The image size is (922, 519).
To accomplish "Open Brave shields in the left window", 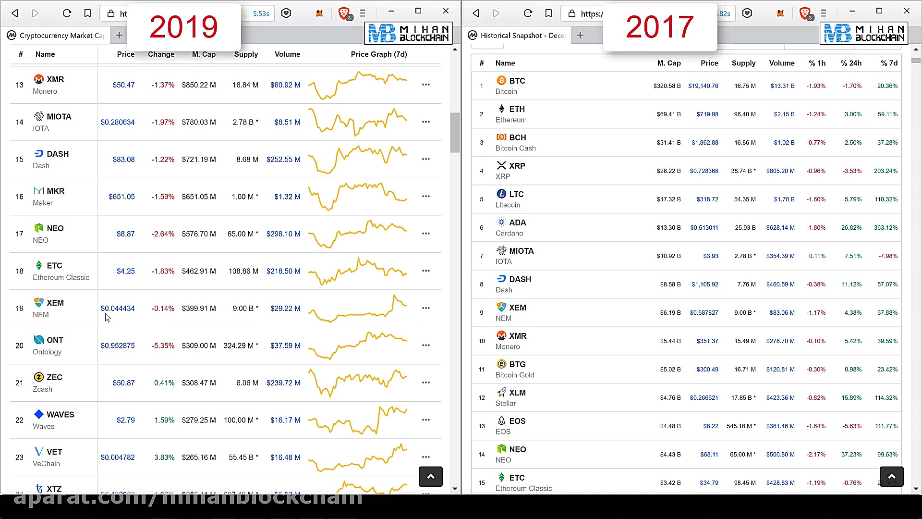I will coord(344,13).
